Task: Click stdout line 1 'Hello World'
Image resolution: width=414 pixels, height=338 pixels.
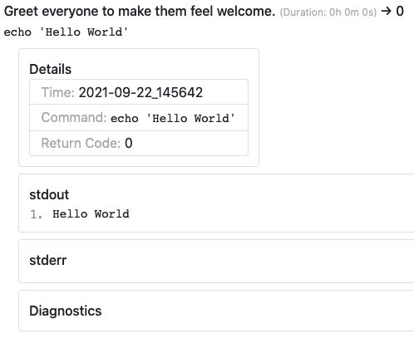Action: click(91, 214)
